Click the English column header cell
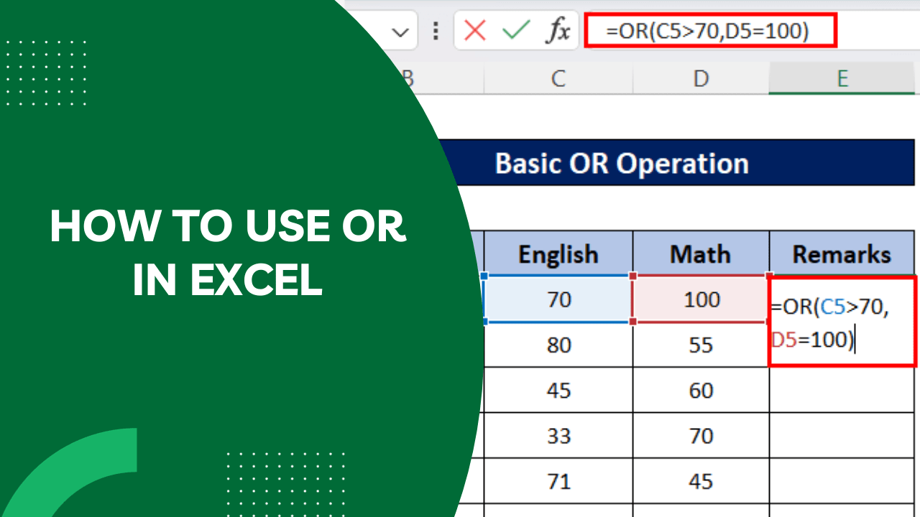Image resolution: width=920 pixels, height=517 pixels. point(558,253)
